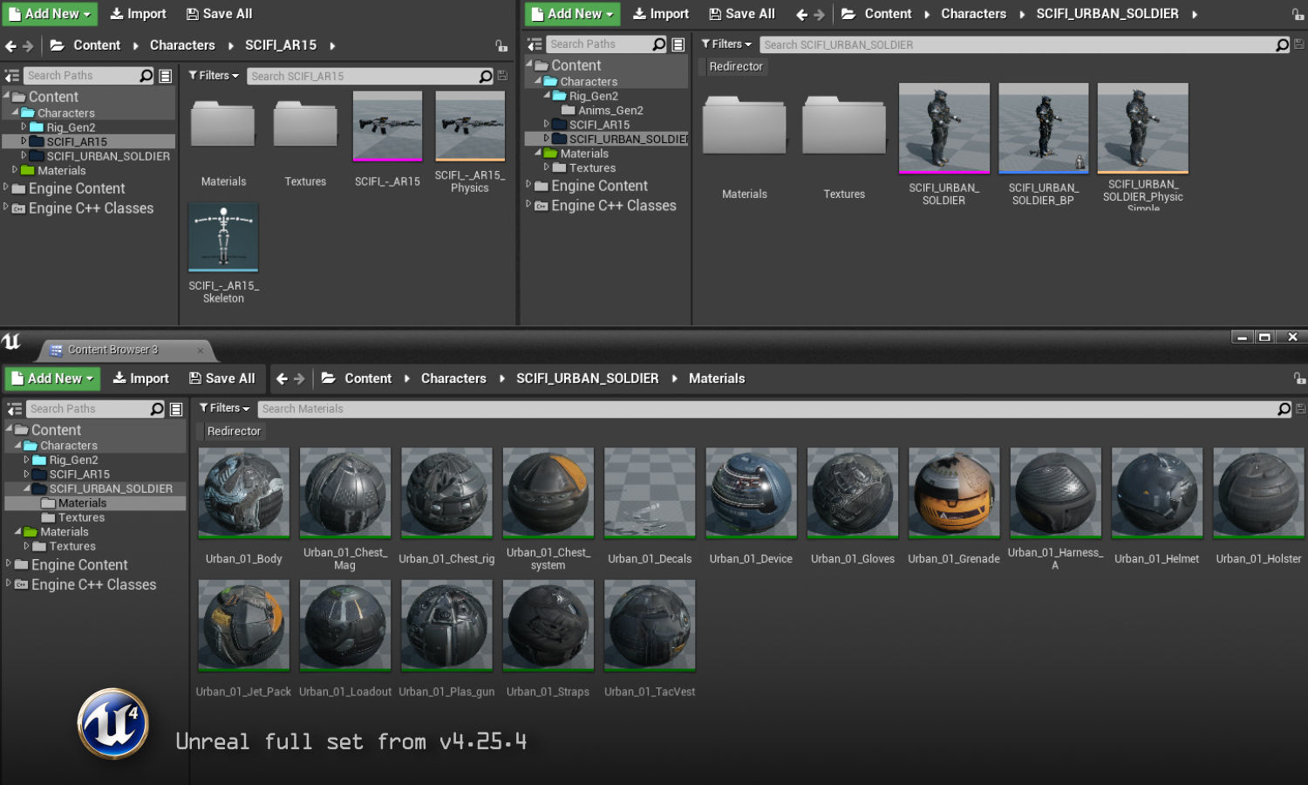Go forward in the SCIFI_AR15 browser history
Viewport: 1308px width, 785px height.
tap(28, 46)
